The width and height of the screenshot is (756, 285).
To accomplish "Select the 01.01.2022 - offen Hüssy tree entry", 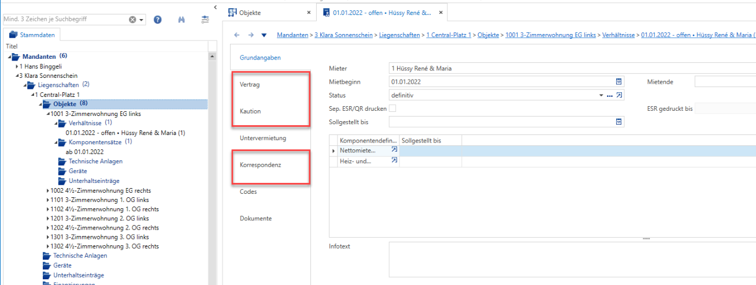I will tap(125, 133).
